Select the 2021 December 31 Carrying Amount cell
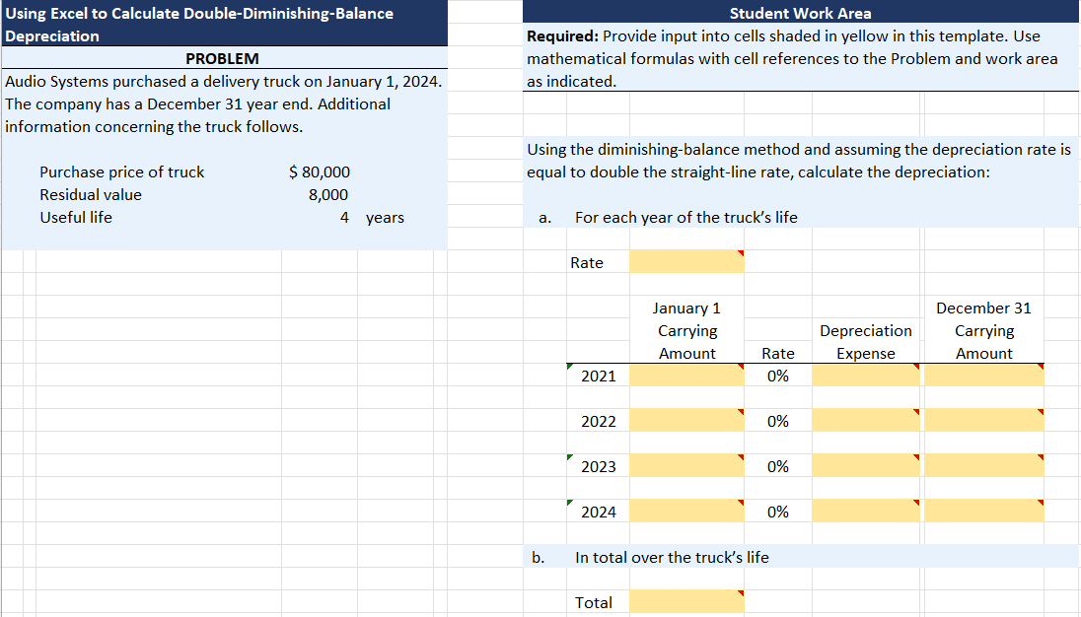 click(982, 375)
